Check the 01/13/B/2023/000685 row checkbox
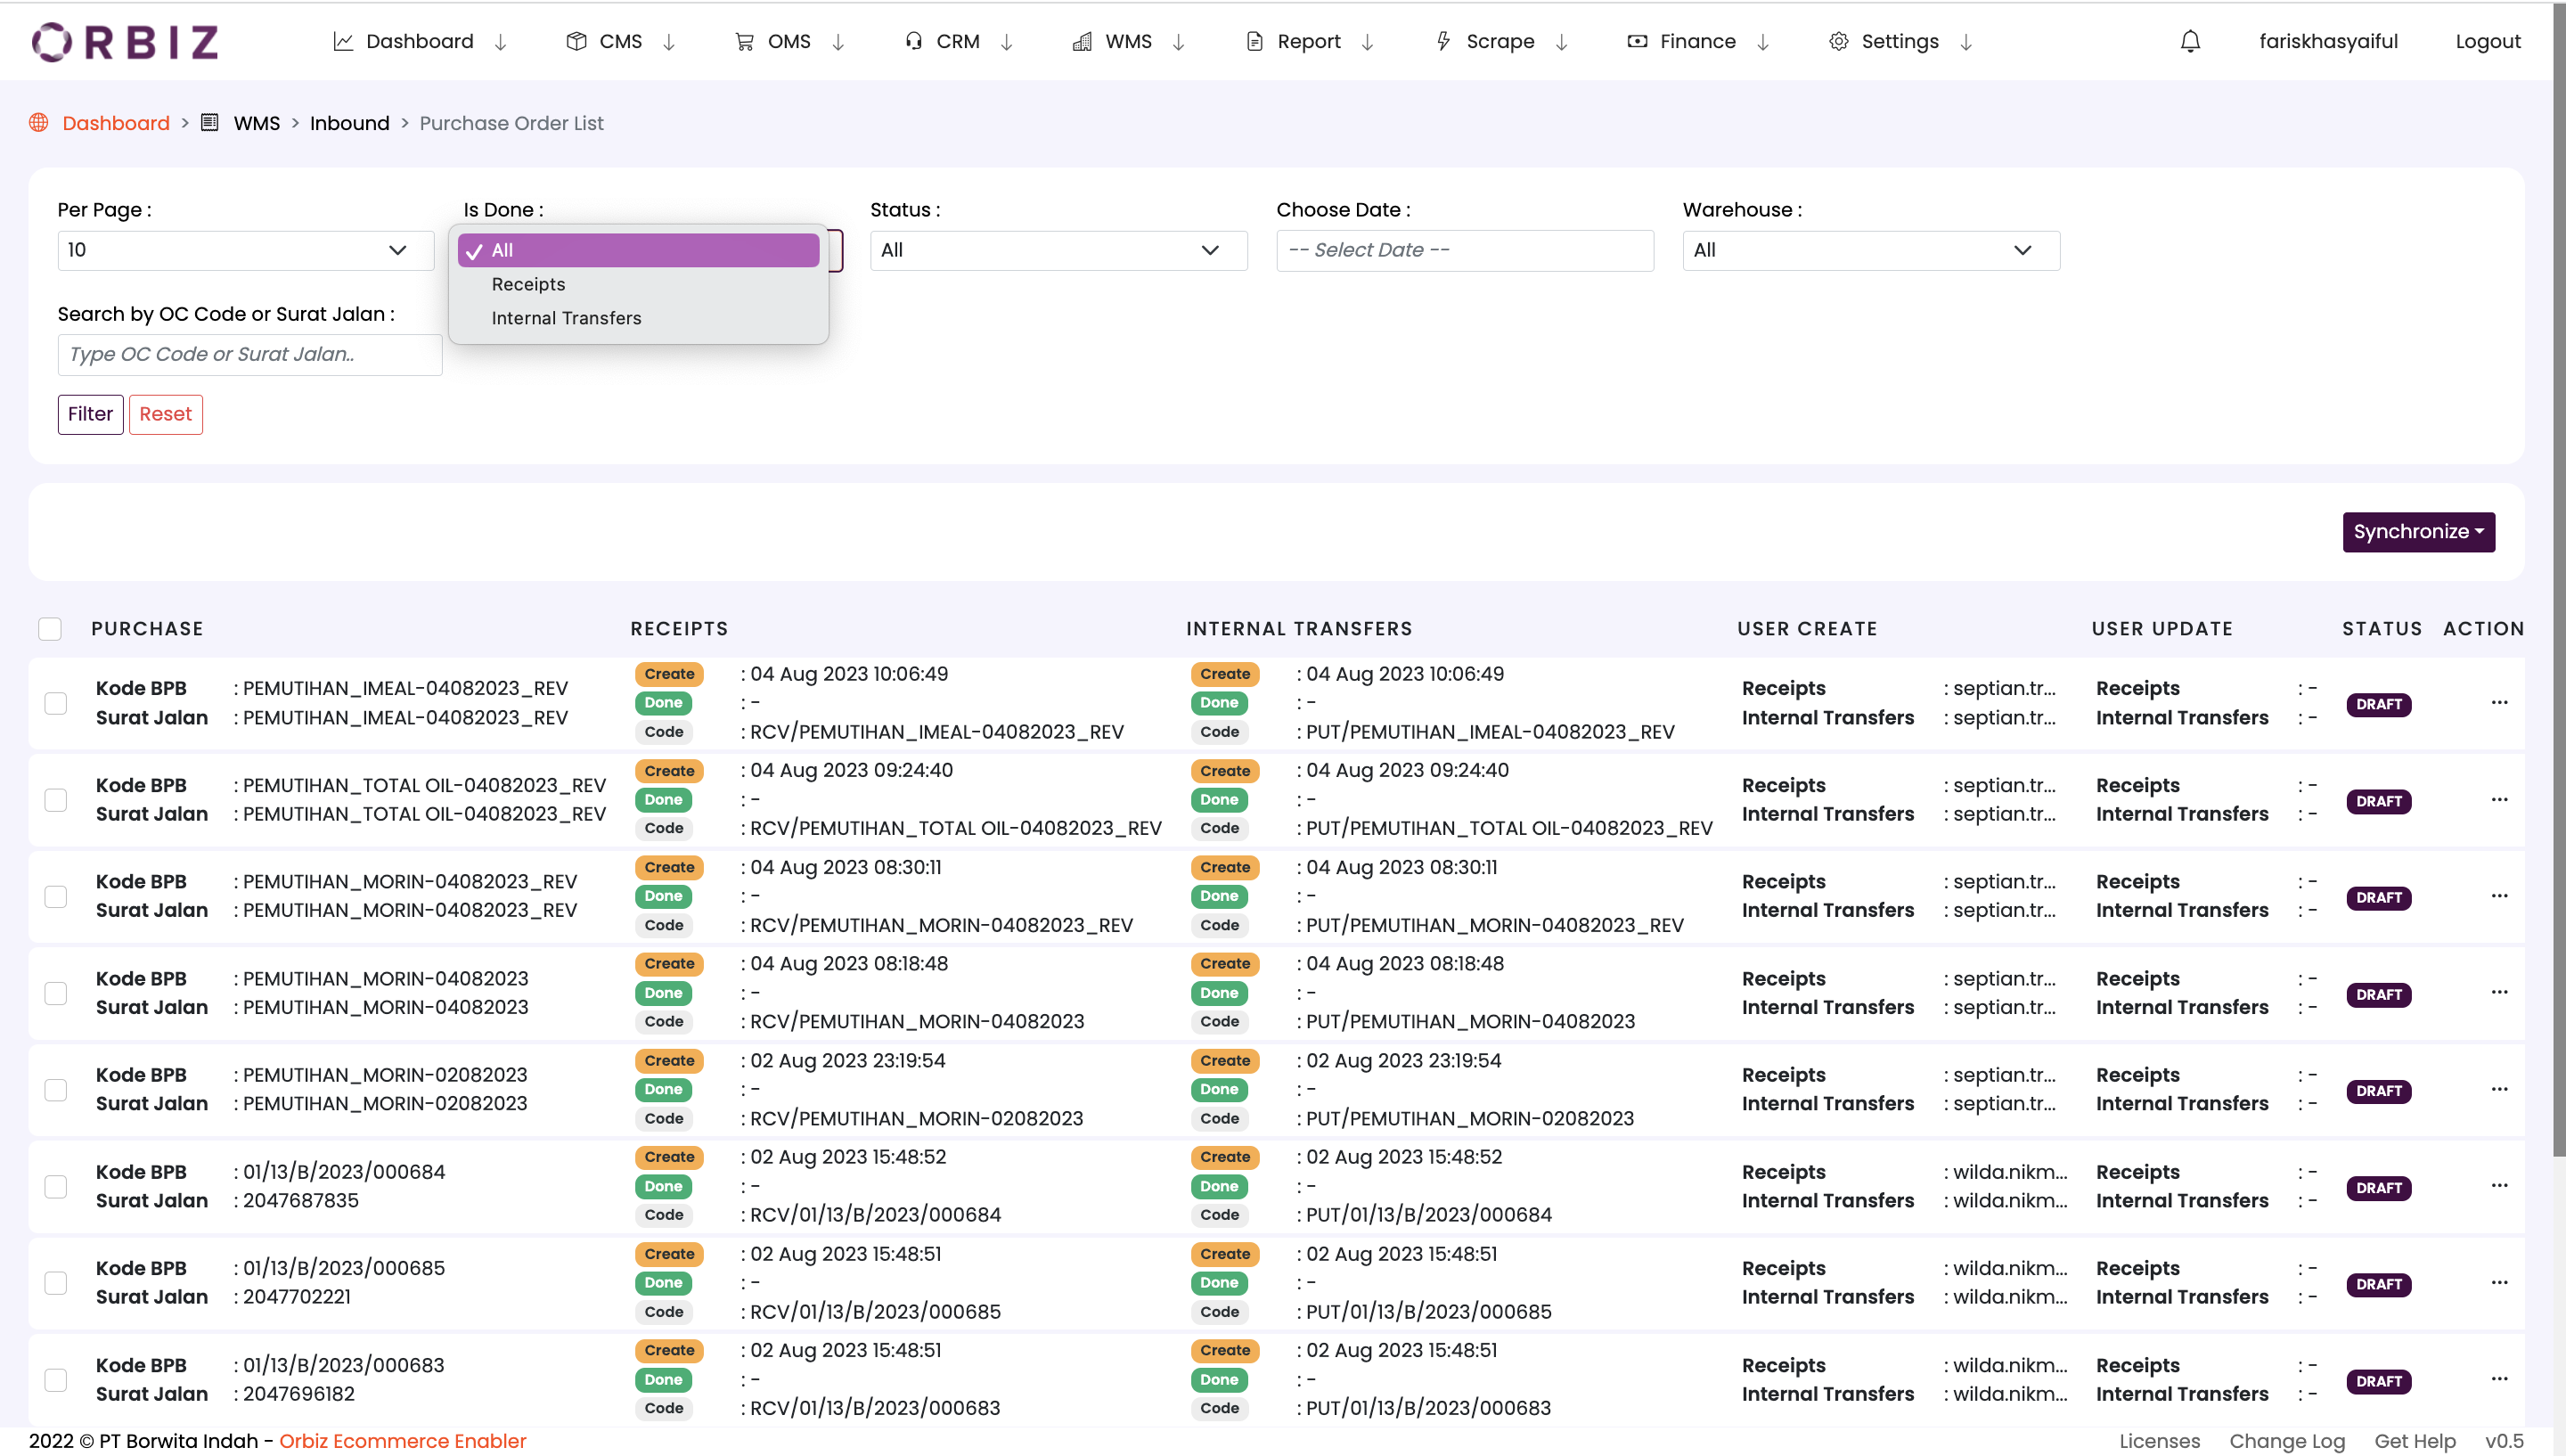The image size is (2566, 1456). (56, 1283)
